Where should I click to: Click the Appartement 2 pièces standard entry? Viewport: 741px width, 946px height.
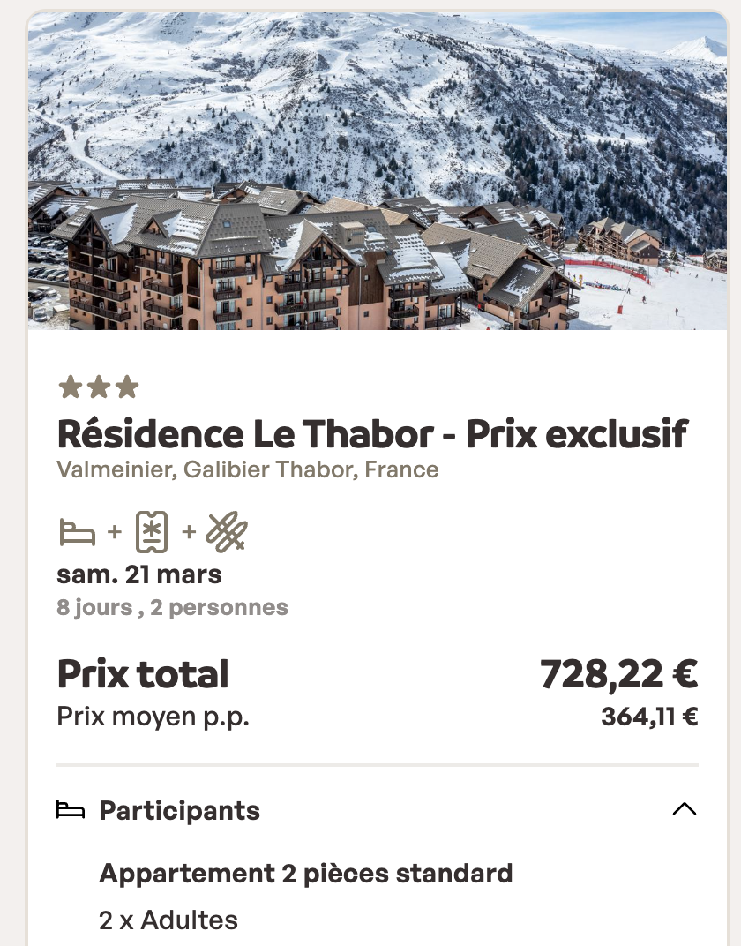[305, 874]
